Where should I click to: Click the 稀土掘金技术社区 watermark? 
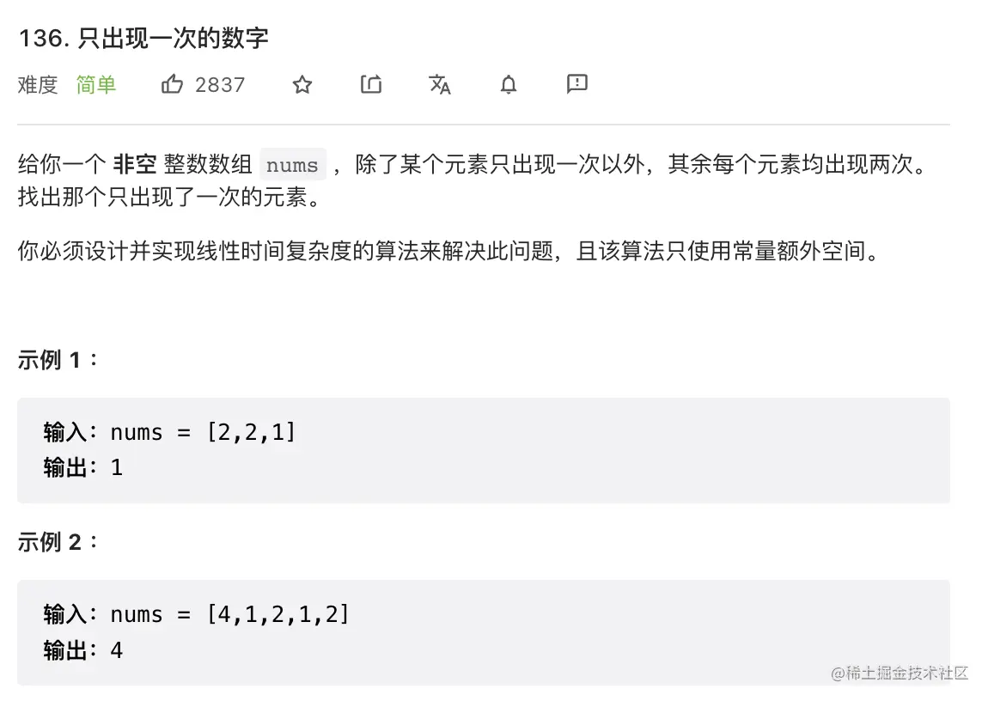click(x=900, y=673)
